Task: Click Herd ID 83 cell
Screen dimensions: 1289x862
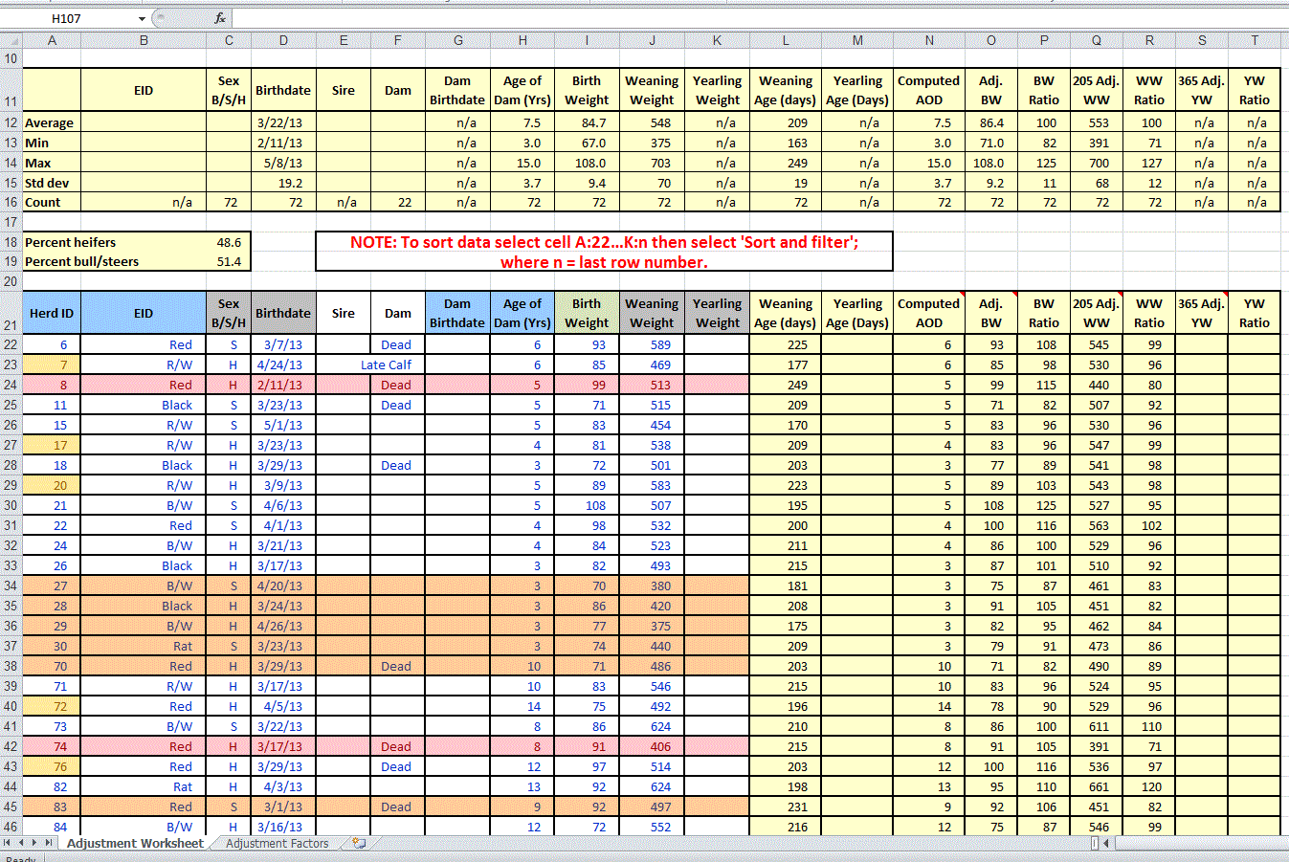Action: (52, 807)
